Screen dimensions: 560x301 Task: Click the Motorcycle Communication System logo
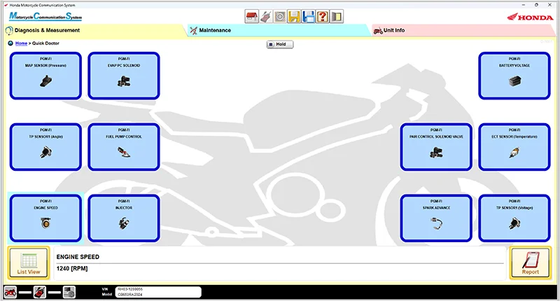tap(45, 16)
